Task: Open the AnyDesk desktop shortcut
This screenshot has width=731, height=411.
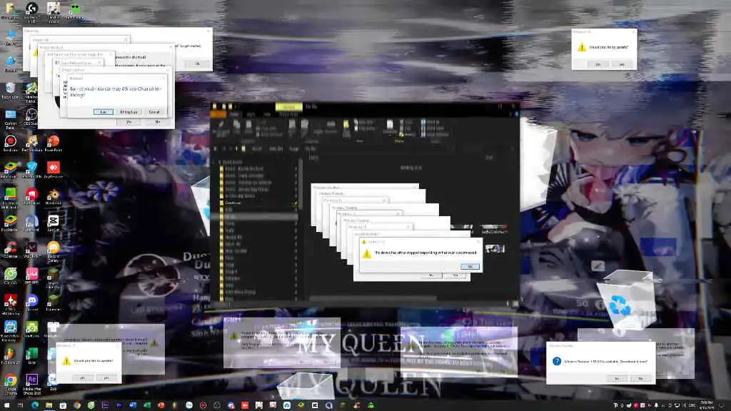Action: click(x=53, y=170)
